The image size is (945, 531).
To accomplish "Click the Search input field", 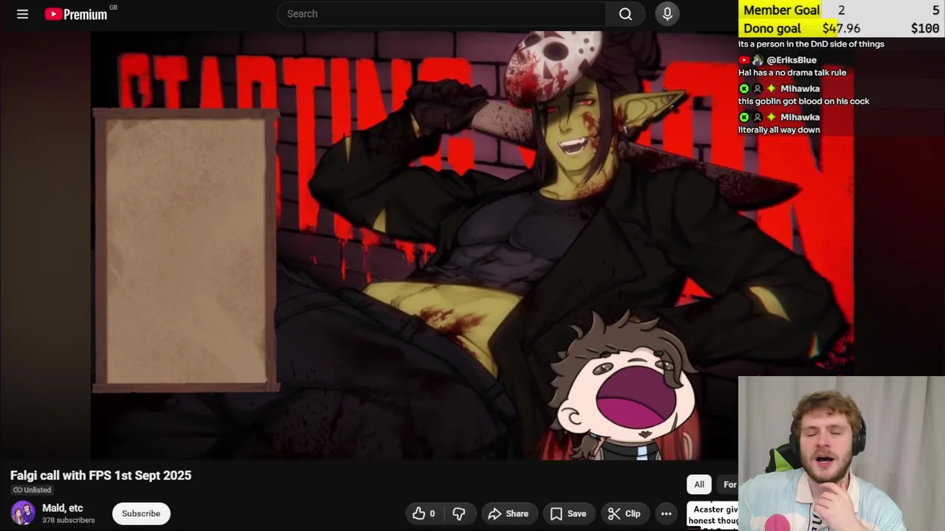I will [x=441, y=14].
